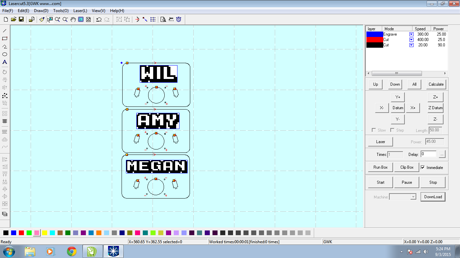Viewport: 460px width, 258px height.
Task: Open the mode dropdown for the black Cut layer
Action: pyautogui.click(x=411, y=45)
